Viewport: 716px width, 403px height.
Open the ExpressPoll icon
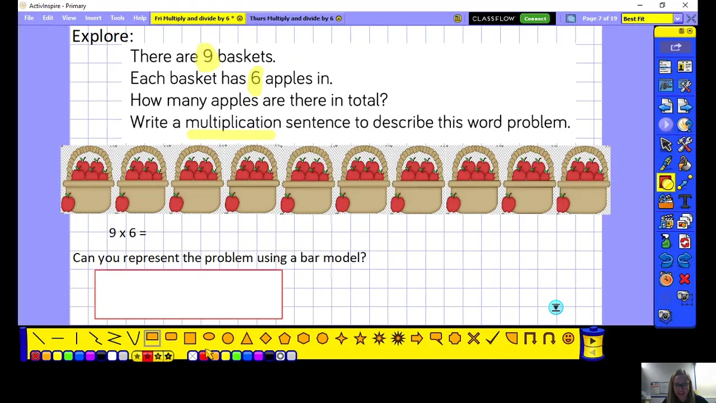(685, 124)
